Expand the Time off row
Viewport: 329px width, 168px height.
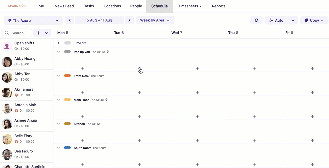(58, 43)
